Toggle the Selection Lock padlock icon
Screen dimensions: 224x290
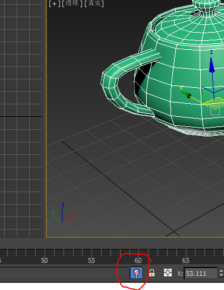[x=152, y=273]
